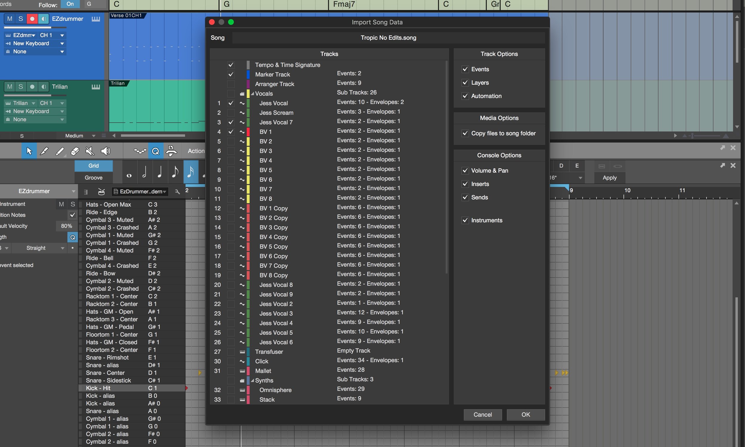Cancel the Import Song Data dialog
This screenshot has height=447, width=745.
482,415
